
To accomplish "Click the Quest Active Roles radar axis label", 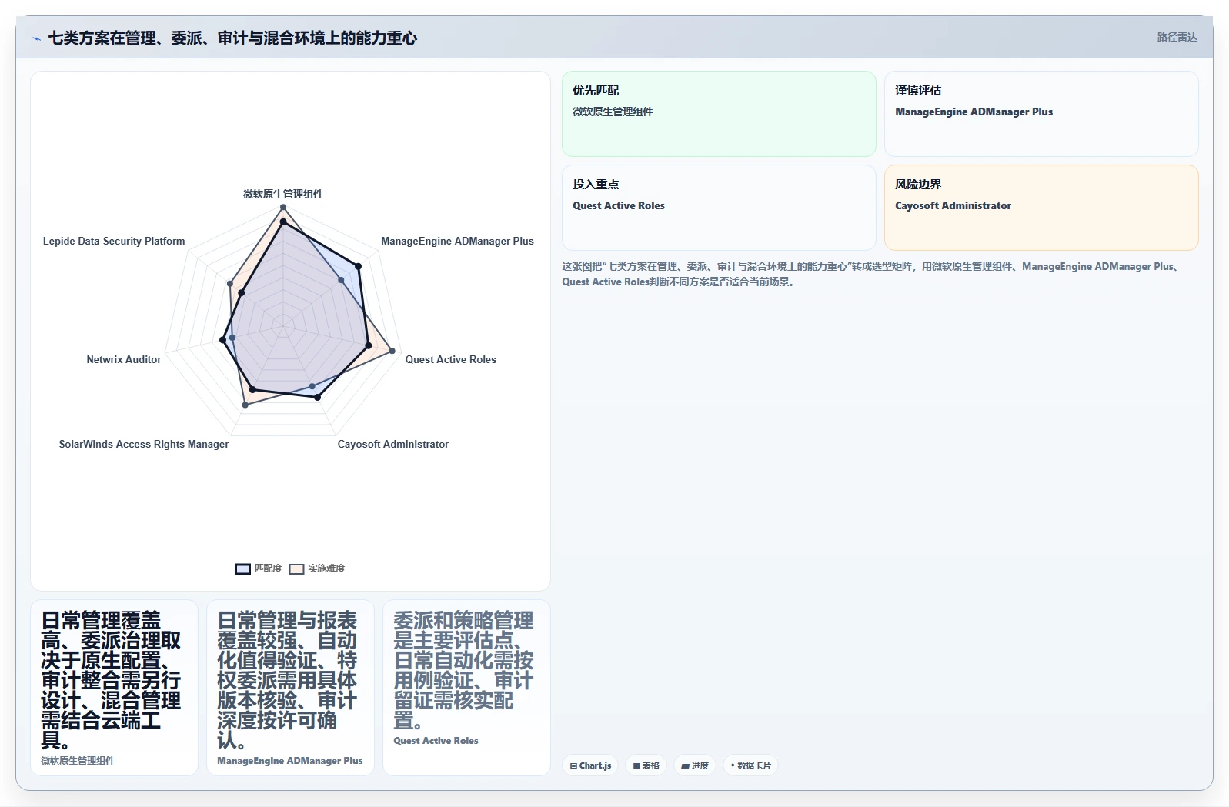I will pos(451,359).
